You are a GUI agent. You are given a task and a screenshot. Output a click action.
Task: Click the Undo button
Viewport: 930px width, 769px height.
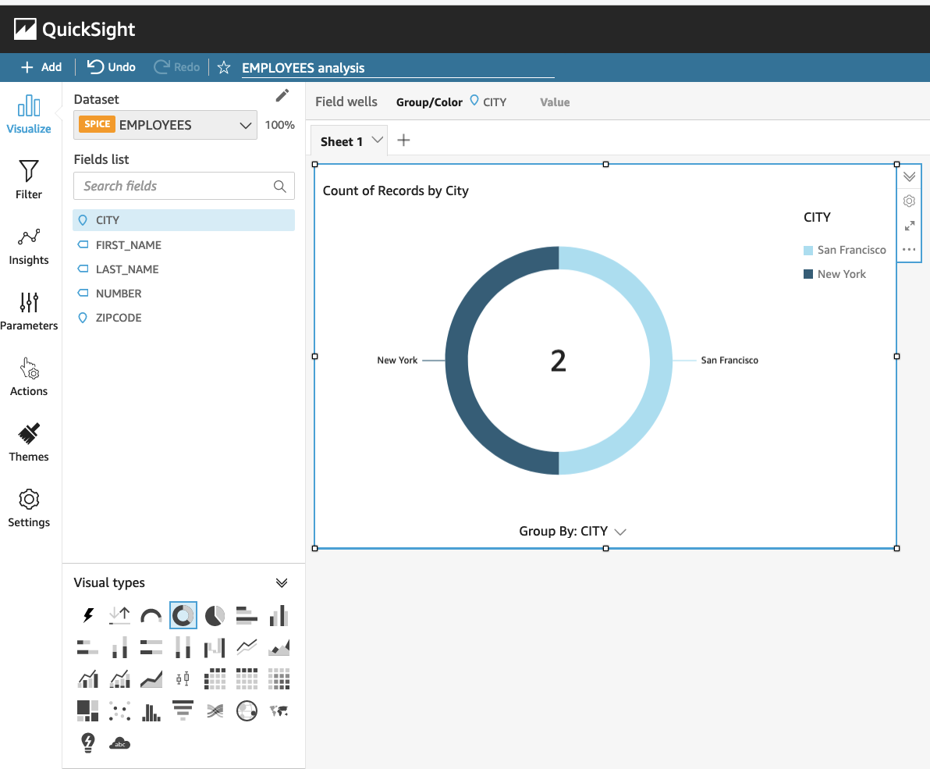point(112,67)
